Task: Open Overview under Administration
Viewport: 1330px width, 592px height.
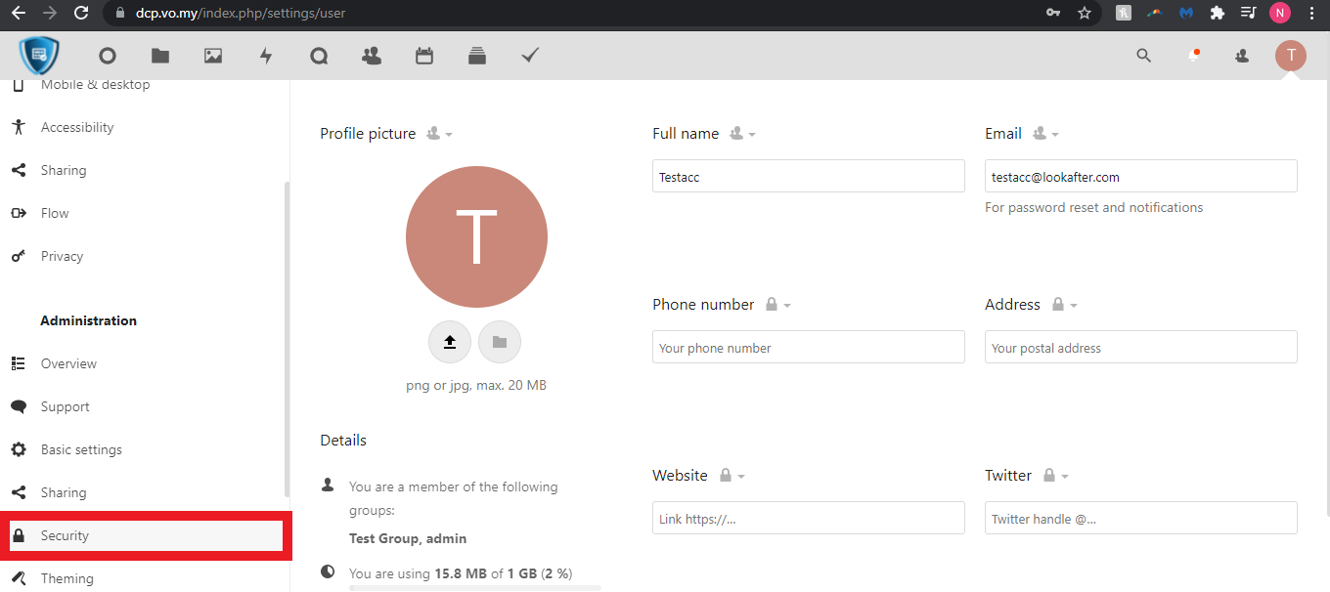Action: pos(68,363)
